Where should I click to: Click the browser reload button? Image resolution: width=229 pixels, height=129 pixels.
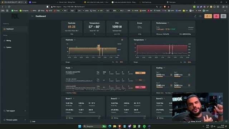(9, 7)
